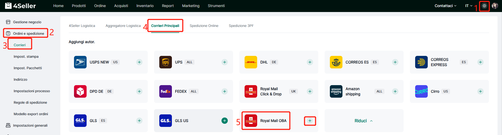This screenshot has height=135, width=502.
Task: Click the Royal Mail Click & Drop logo
Action: (x=251, y=91)
